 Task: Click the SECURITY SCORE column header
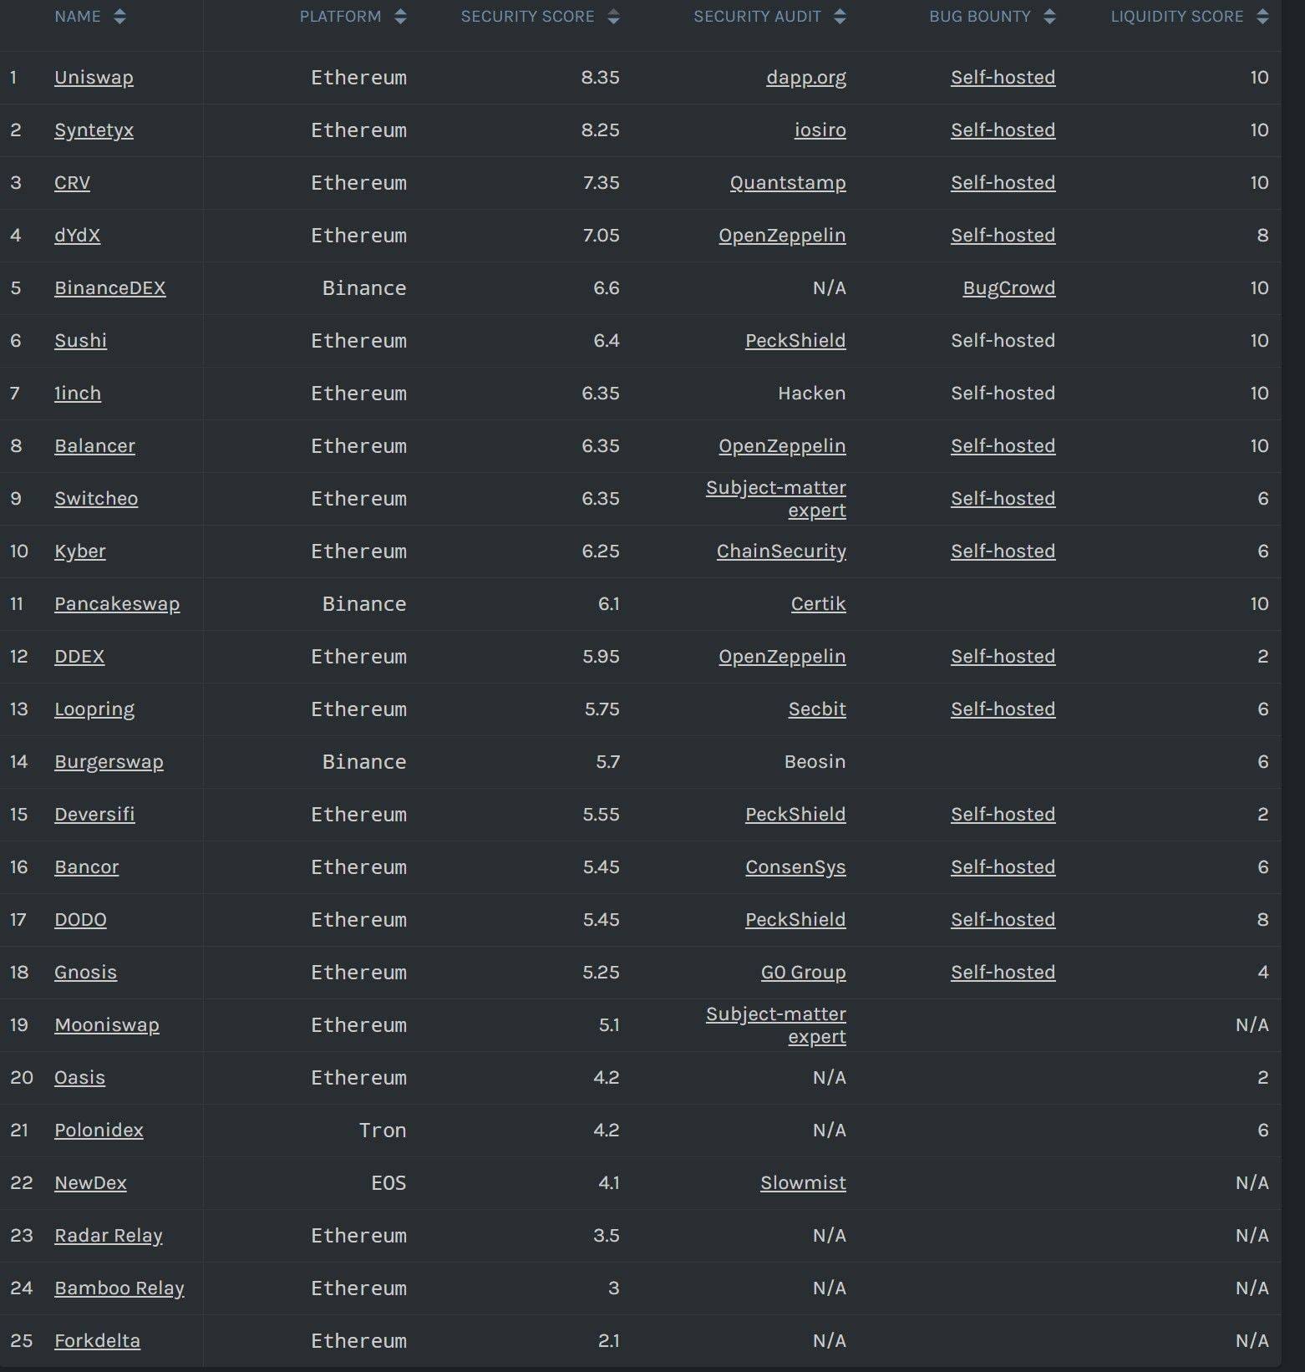(527, 15)
